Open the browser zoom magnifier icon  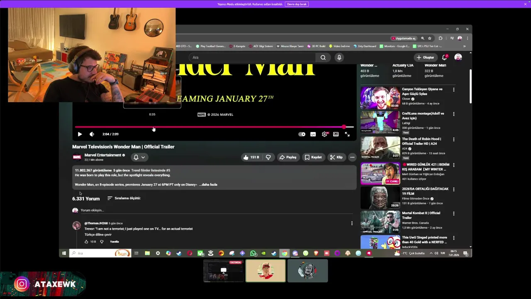point(423,38)
